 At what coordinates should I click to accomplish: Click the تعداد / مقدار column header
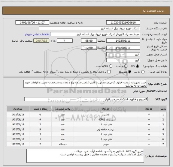pyautogui.click(x=40, y=109)
